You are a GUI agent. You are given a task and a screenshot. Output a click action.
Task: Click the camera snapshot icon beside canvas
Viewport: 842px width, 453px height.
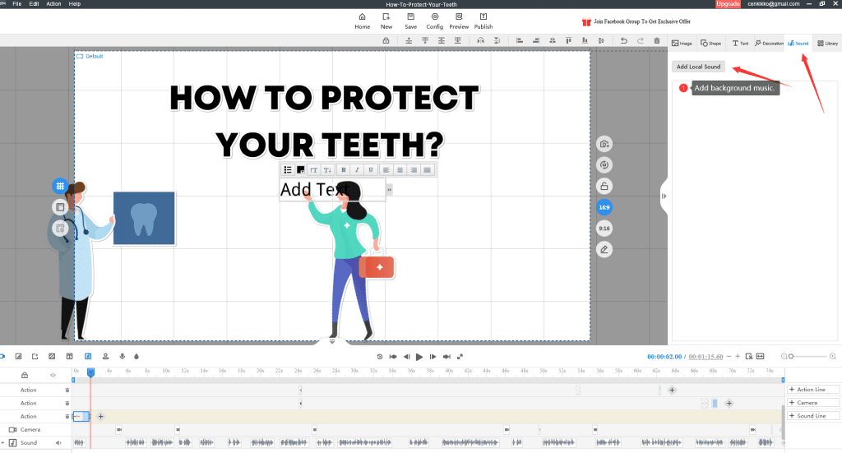coord(604,144)
